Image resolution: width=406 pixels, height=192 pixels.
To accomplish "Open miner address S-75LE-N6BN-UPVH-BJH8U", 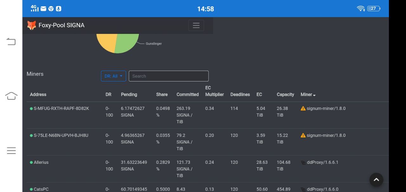I will (x=61, y=135).
